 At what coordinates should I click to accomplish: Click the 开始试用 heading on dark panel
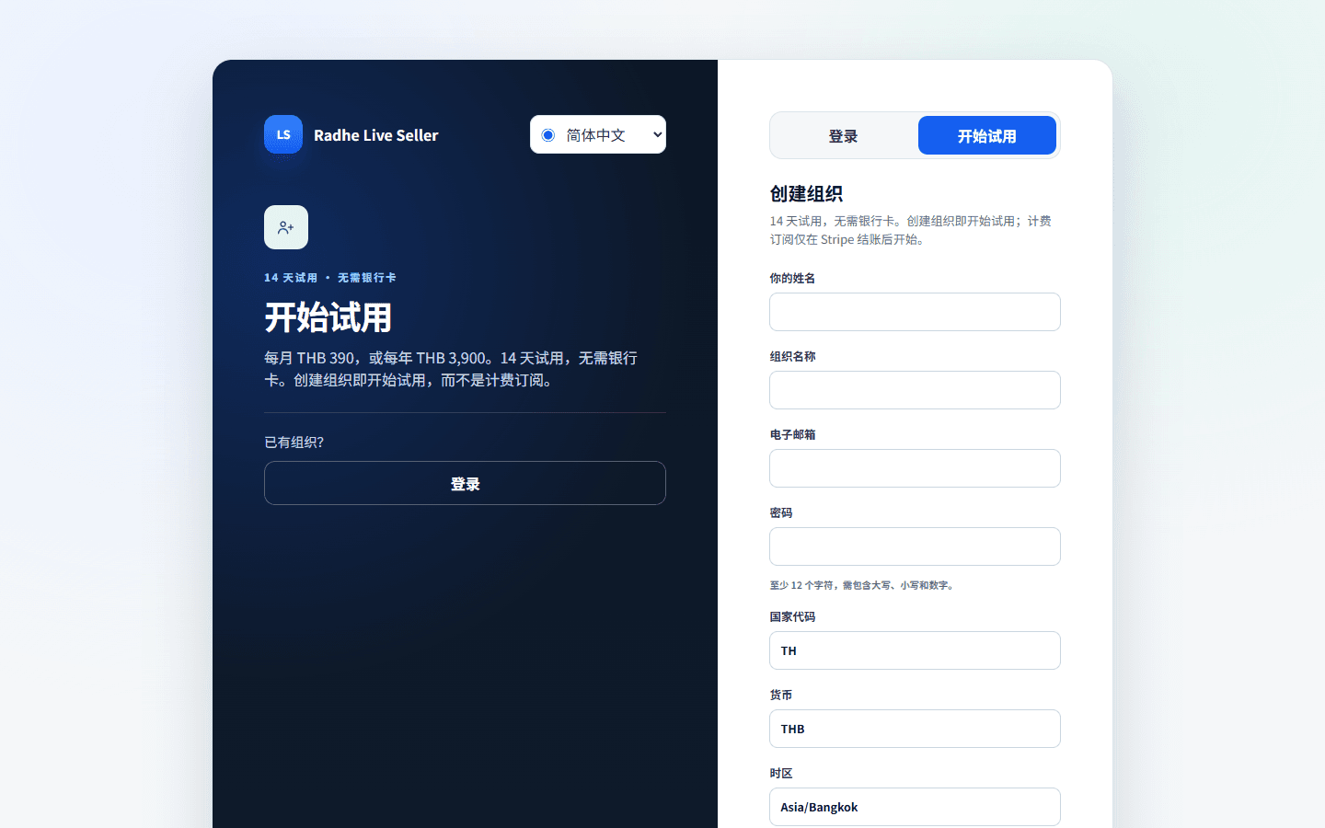[328, 317]
